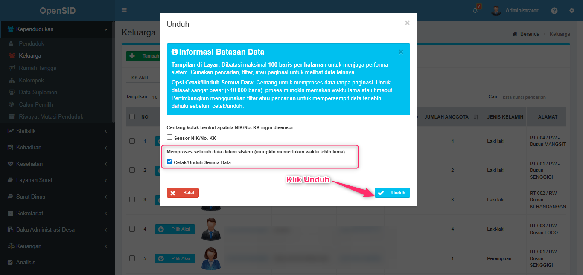Open the Pilih Aksi dropdown in row 5
Screen dimensions: 583x275
[175, 258]
